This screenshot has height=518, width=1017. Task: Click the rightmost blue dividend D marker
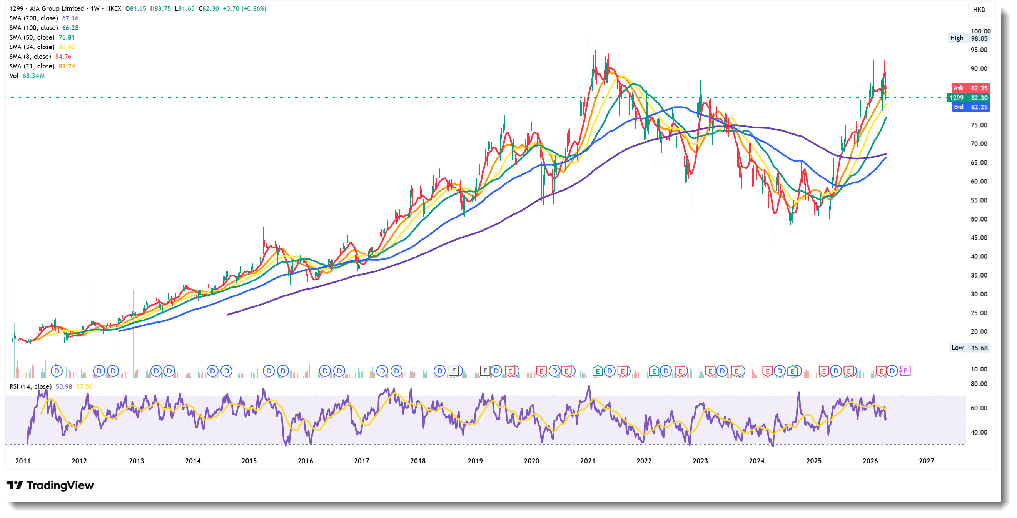(892, 371)
